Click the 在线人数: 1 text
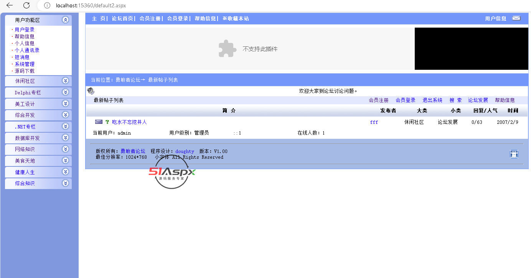The image size is (531, 278). click(311, 133)
